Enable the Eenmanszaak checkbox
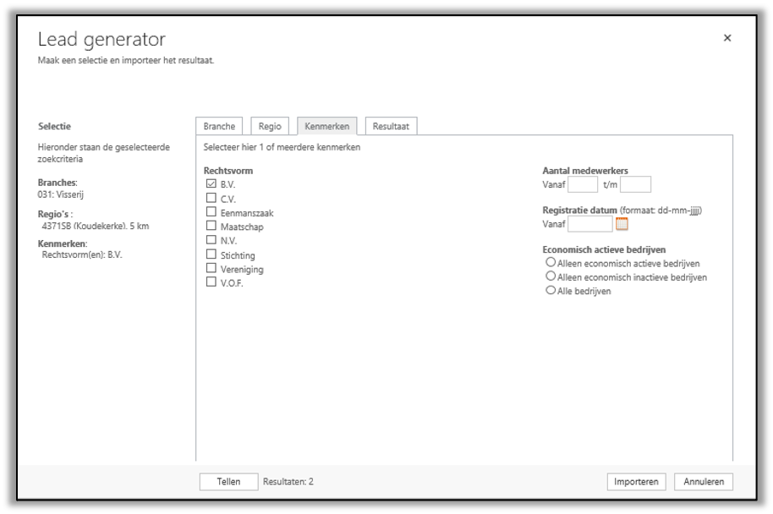This screenshot has height=514, width=773. (x=211, y=212)
